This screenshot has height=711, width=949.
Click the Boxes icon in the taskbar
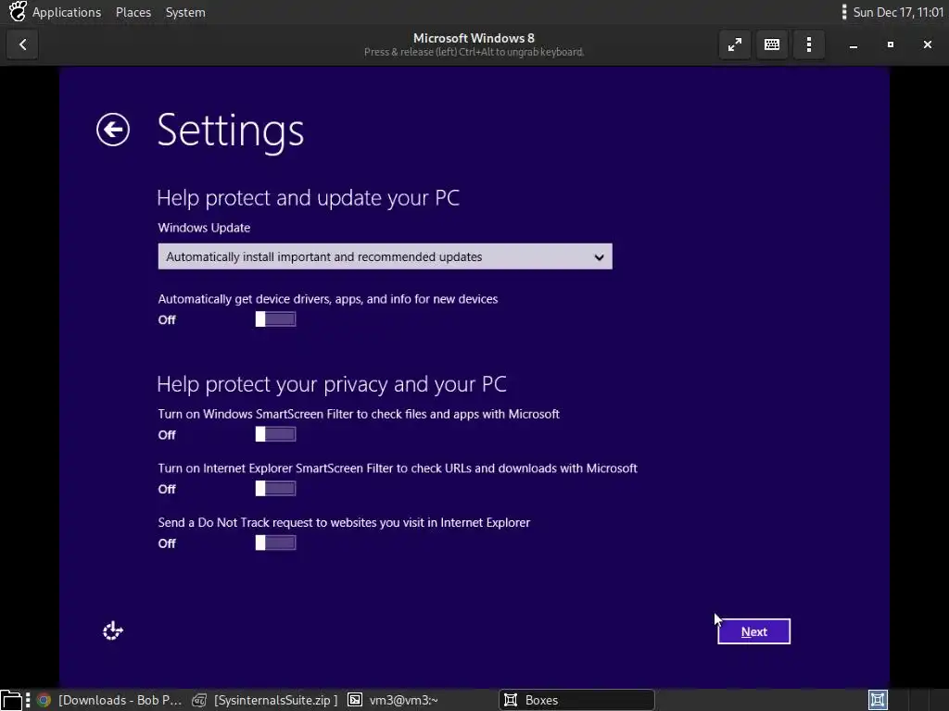point(511,700)
